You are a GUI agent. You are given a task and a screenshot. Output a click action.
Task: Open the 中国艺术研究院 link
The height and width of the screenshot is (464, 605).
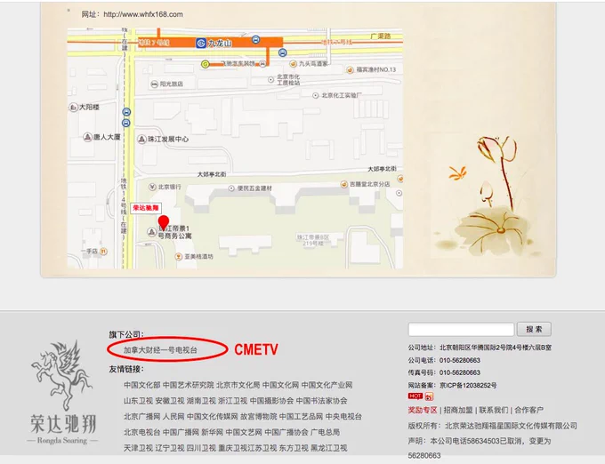coord(189,385)
